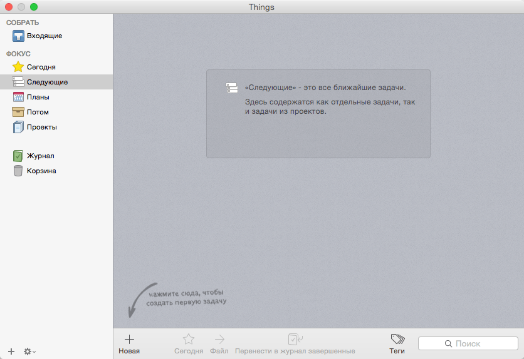Image resolution: width=524 pixels, height=359 pixels.
Task: Click the magnifier icon in search field
Action: pyautogui.click(x=448, y=343)
